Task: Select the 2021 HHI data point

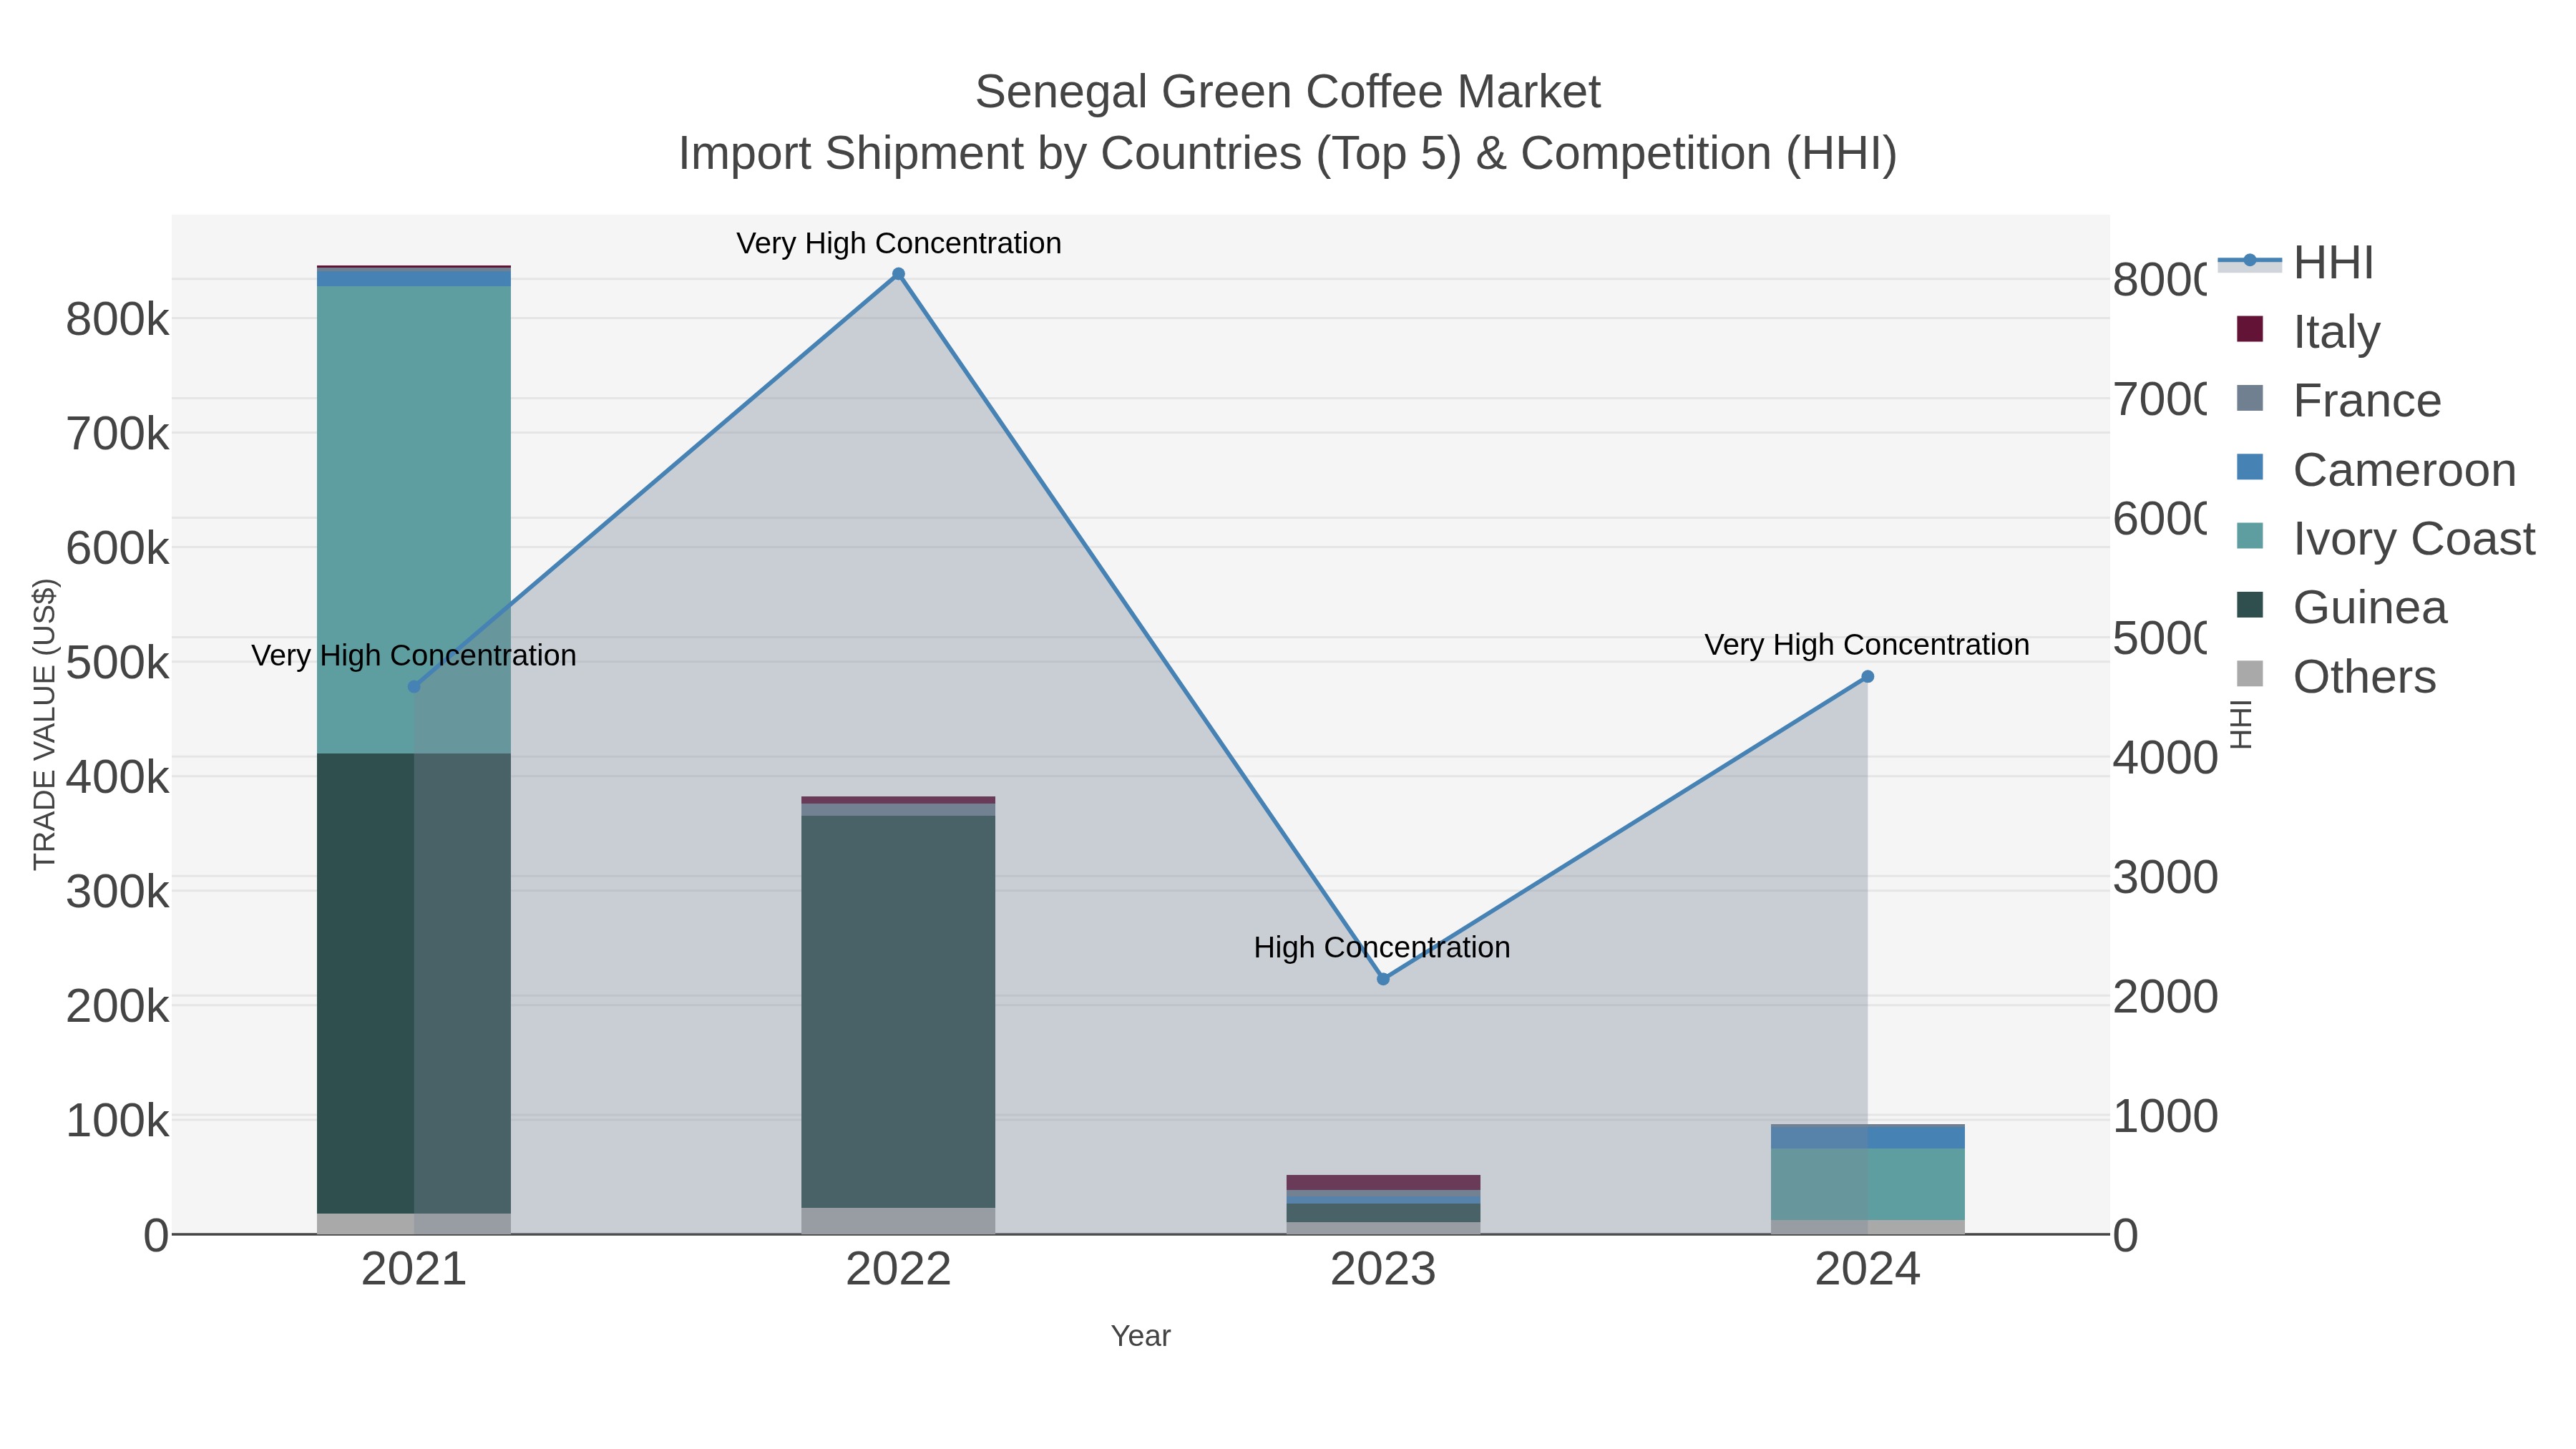Action: [414, 687]
